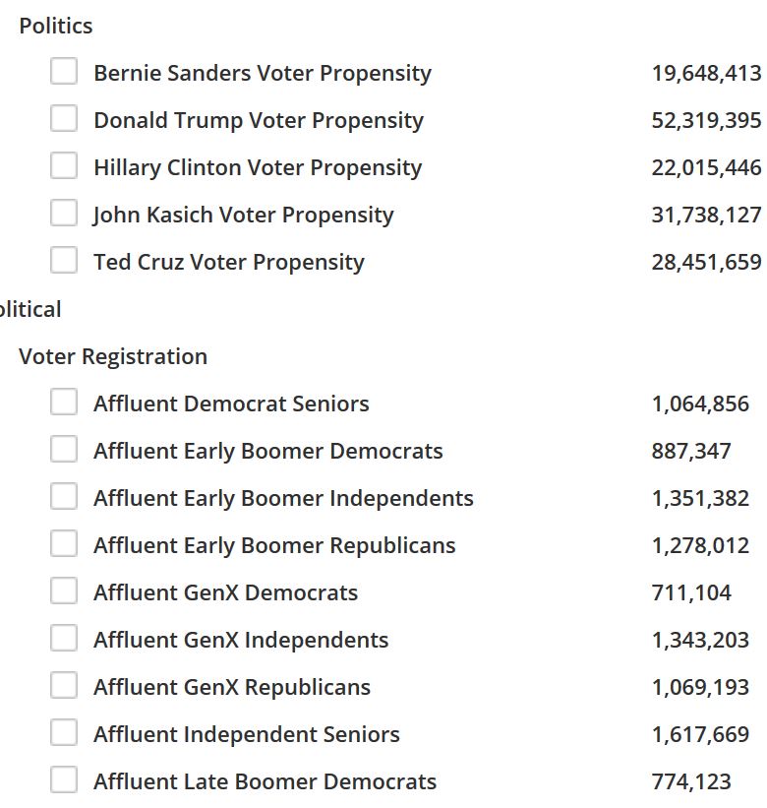
Task: Click the Ted Cruz Voter Propensity label
Action: (229, 263)
